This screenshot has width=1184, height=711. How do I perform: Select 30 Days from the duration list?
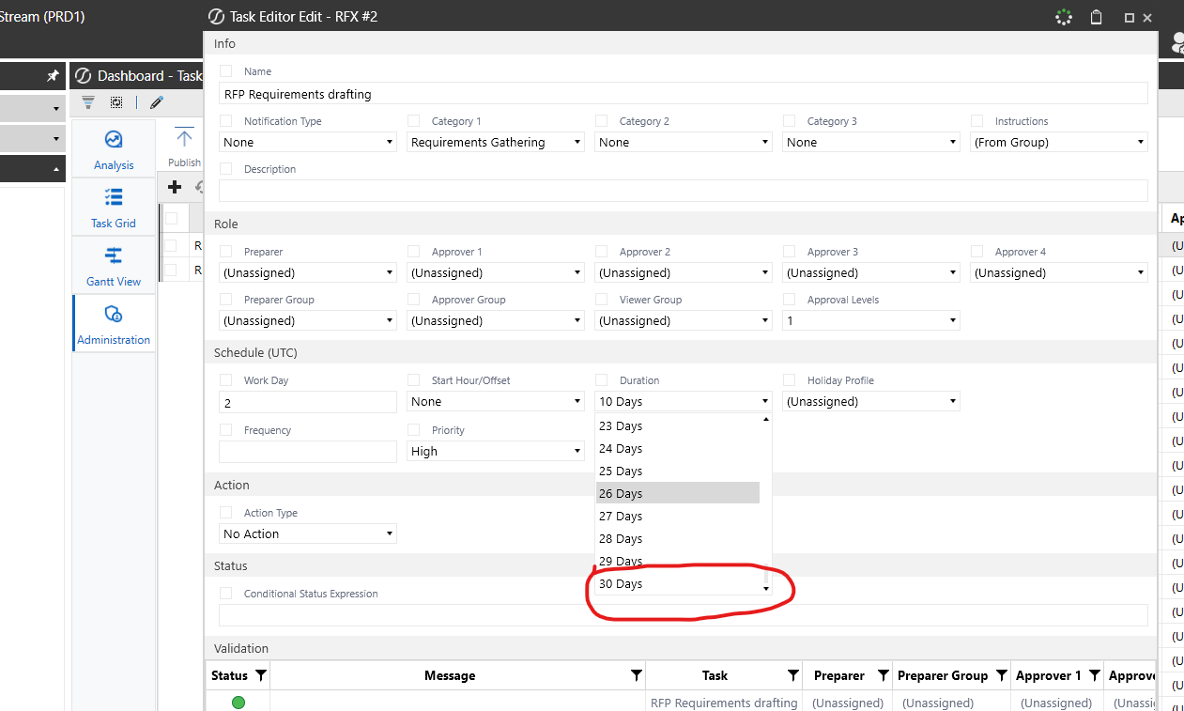[621, 584]
